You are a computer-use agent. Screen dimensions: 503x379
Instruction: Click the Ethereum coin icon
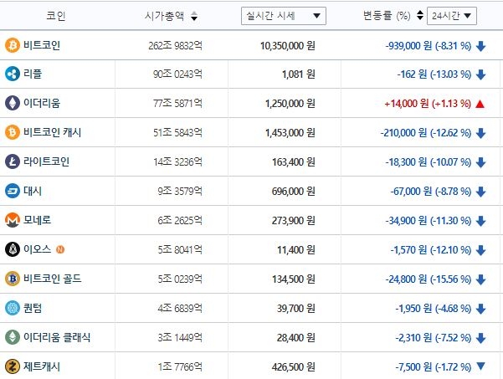tap(13, 104)
